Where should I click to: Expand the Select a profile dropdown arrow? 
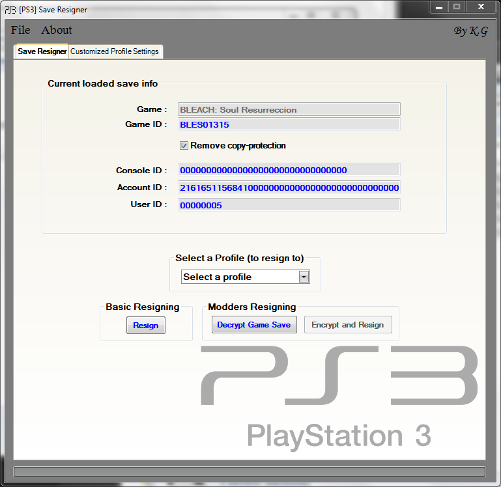pos(304,277)
